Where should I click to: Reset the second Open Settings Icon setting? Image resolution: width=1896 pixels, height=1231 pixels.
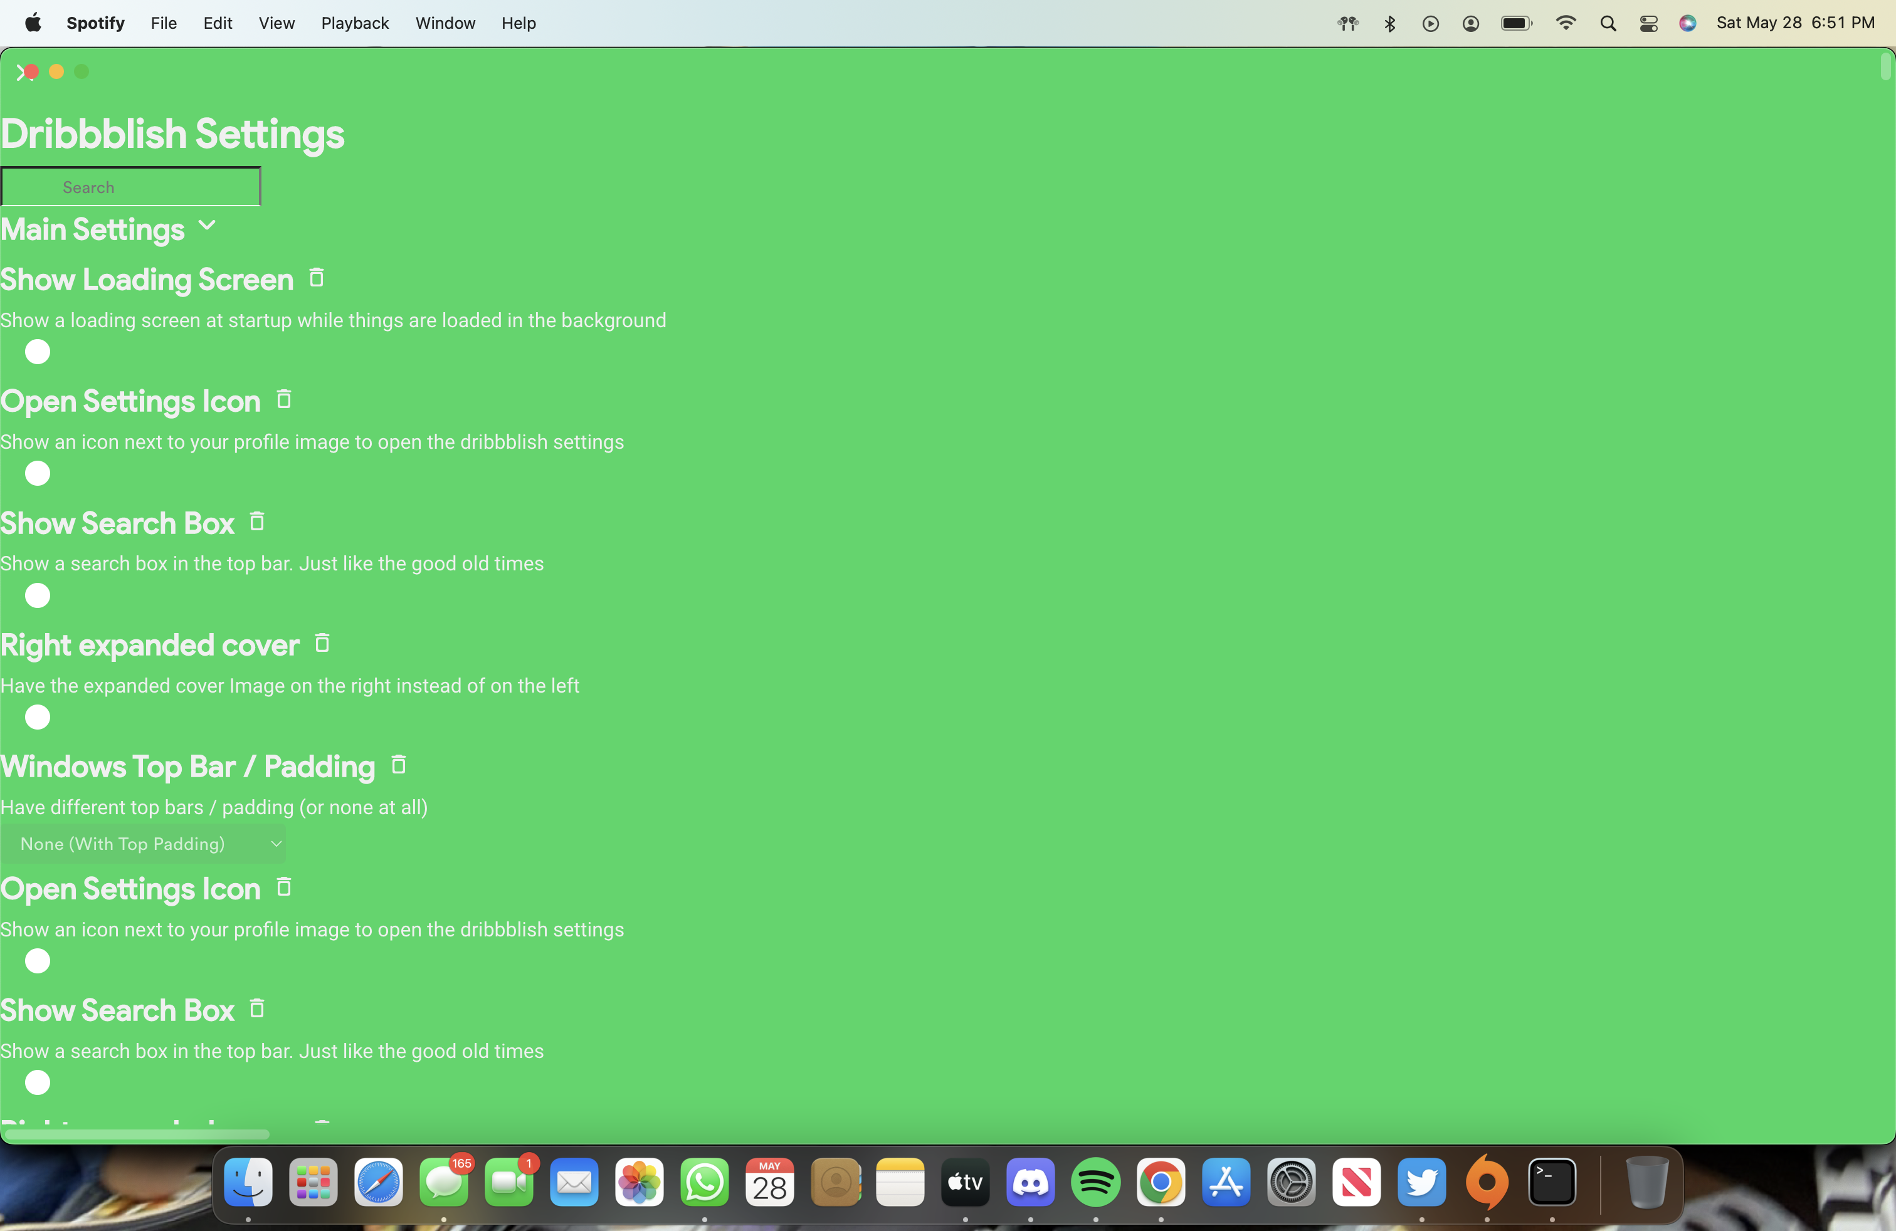(285, 887)
